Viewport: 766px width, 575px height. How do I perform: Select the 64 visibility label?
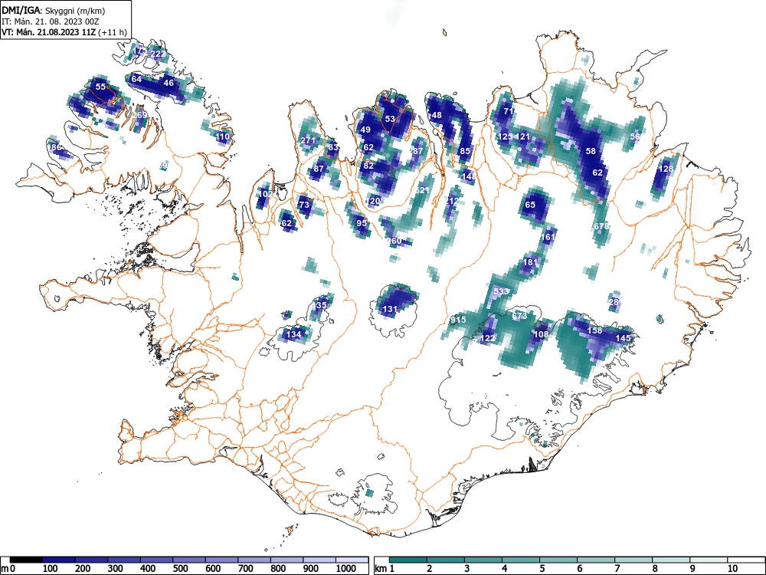coord(136,79)
